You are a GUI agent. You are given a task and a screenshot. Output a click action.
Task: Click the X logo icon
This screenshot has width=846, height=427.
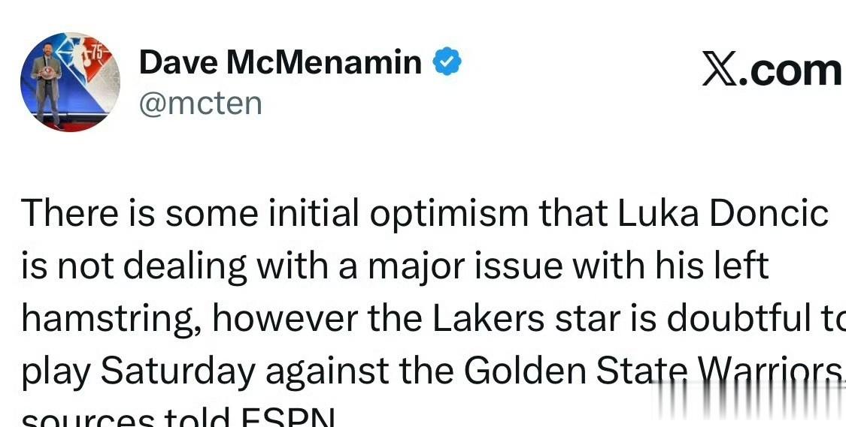pyautogui.click(x=720, y=71)
